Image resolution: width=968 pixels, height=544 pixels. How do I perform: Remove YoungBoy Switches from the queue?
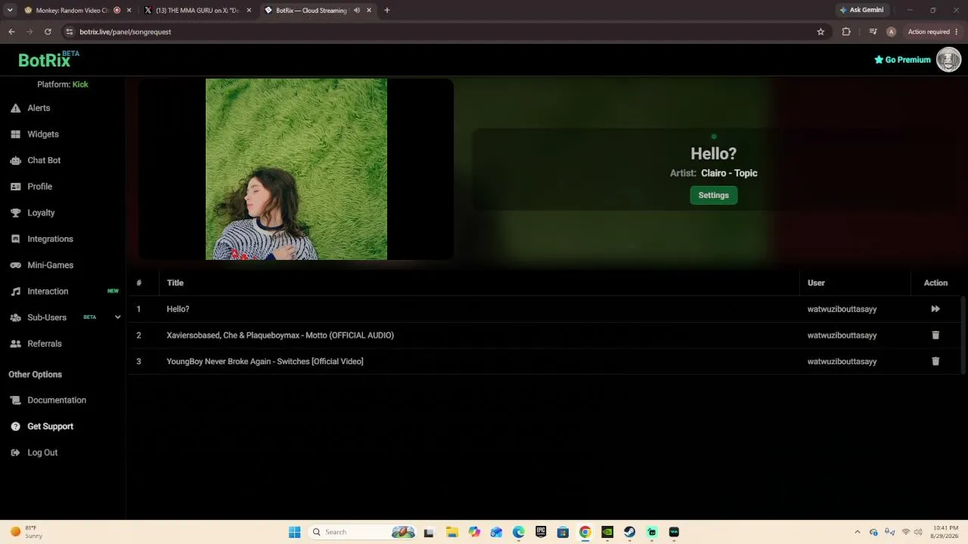[935, 361]
